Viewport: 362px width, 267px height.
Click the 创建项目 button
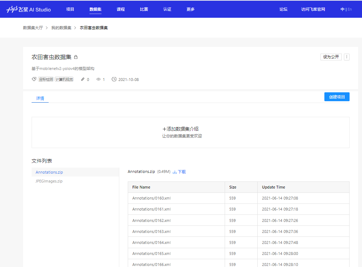pos(336,97)
